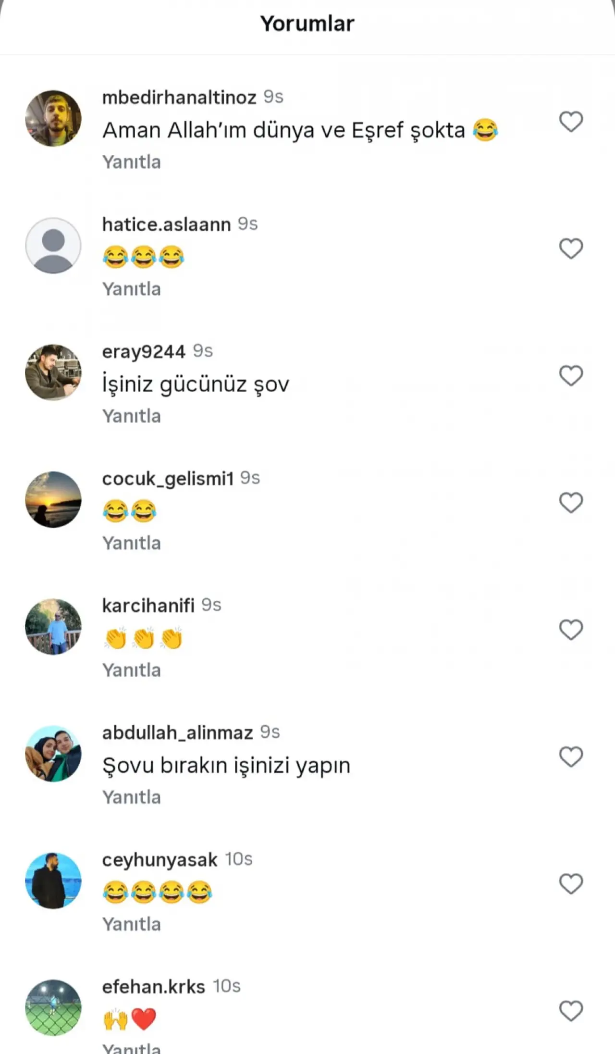This screenshot has width=615, height=1054.
Task: Open mbedirhanaltinoz's profile picture
Action: pyautogui.click(x=53, y=118)
